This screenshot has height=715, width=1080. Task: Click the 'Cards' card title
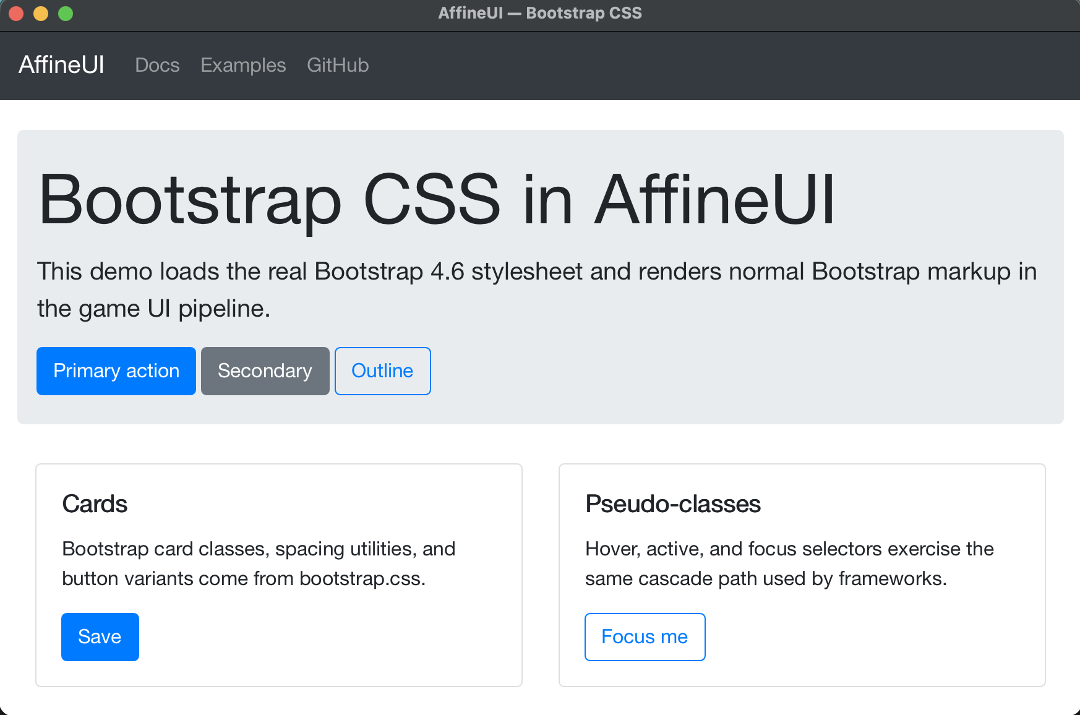point(95,504)
